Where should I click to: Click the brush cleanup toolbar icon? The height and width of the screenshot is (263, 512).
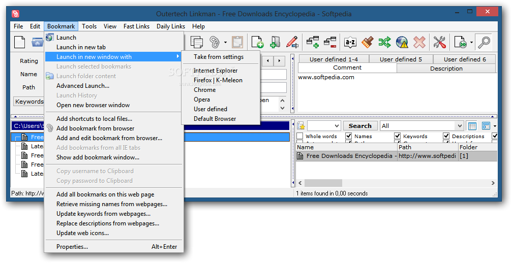[367, 42]
